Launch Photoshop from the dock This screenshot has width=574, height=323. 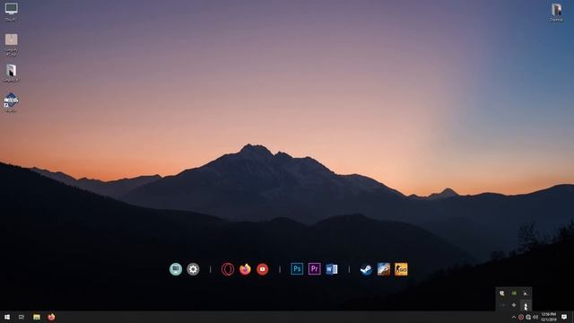point(297,269)
